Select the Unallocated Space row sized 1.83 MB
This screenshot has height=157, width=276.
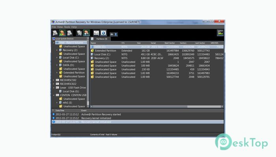pyautogui.click(x=157, y=73)
